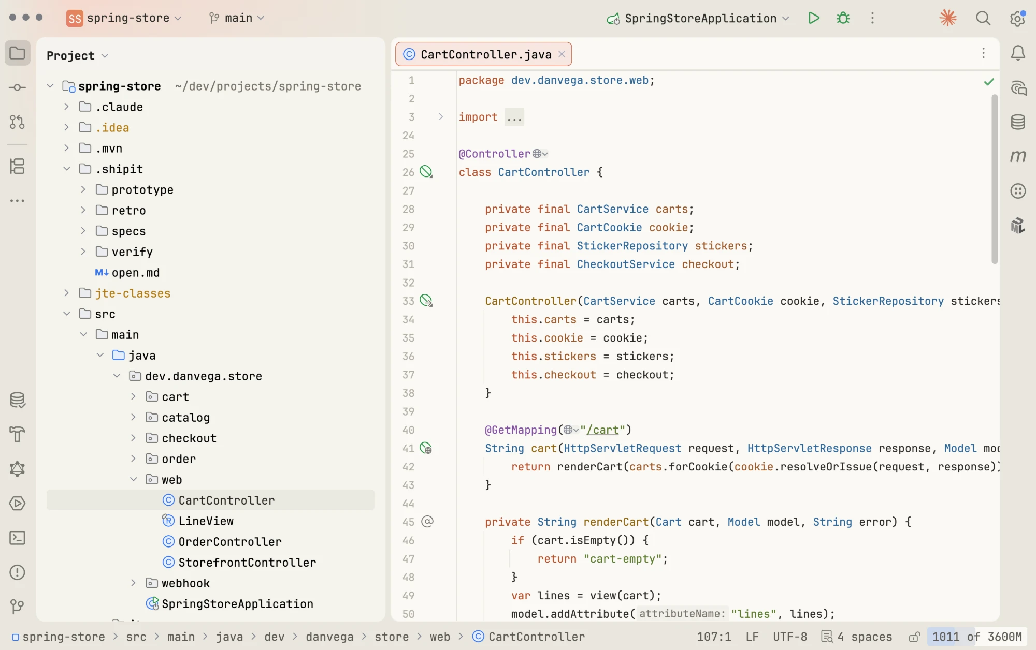Open the Build hammer tool window
The image size is (1036, 650).
[17, 434]
